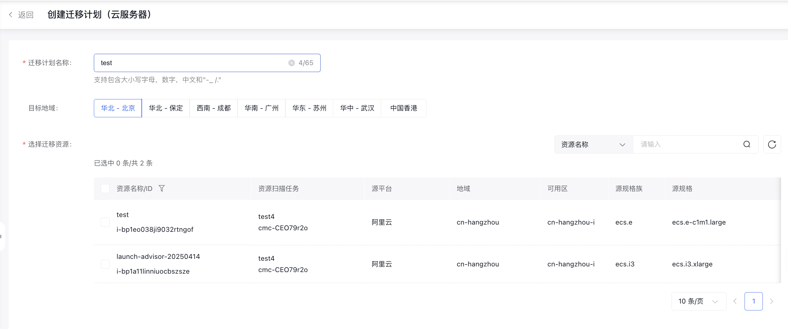Click 已选中 0 条/共 2 条 text

click(x=123, y=163)
